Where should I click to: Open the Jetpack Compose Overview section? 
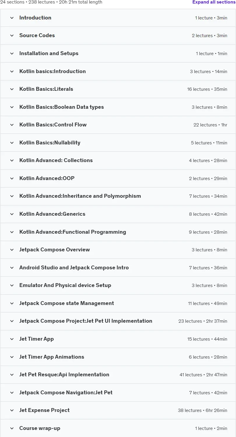(x=118, y=250)
